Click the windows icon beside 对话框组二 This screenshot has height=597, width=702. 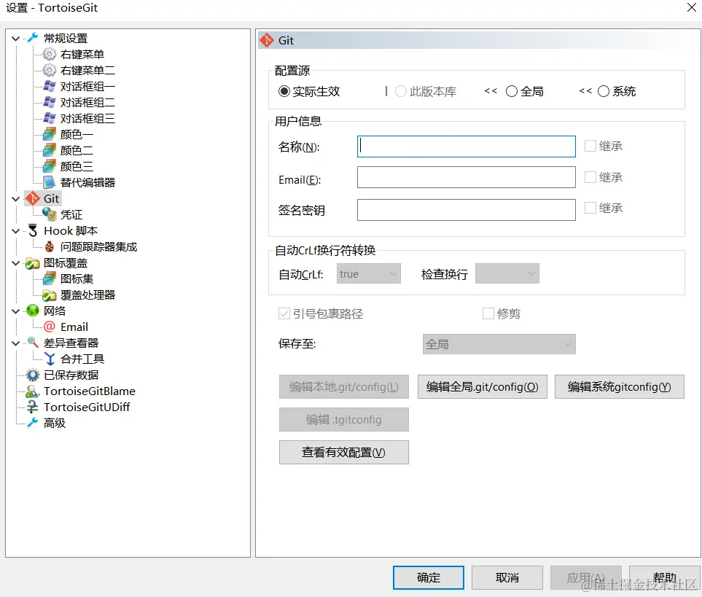[x=50, y=103]
